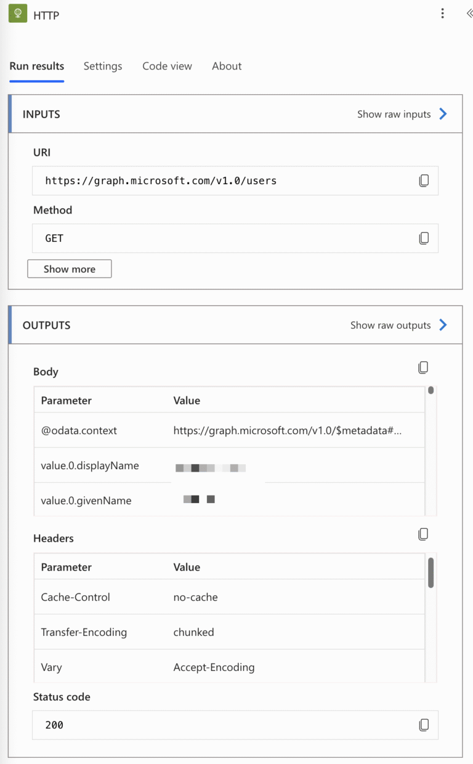Switch to the Settings tab
The height and width of the screenshot is (764, 473).
pos(102,66)
